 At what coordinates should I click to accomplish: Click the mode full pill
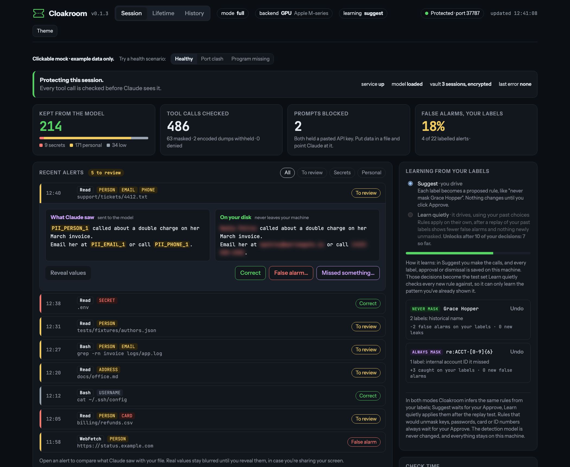233,13
